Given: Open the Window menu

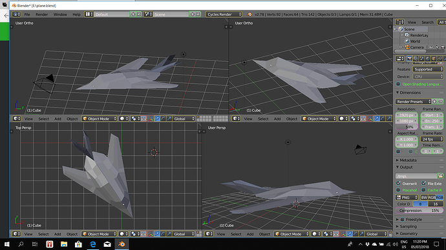Looking at the screenshot, I should point(60,14).
